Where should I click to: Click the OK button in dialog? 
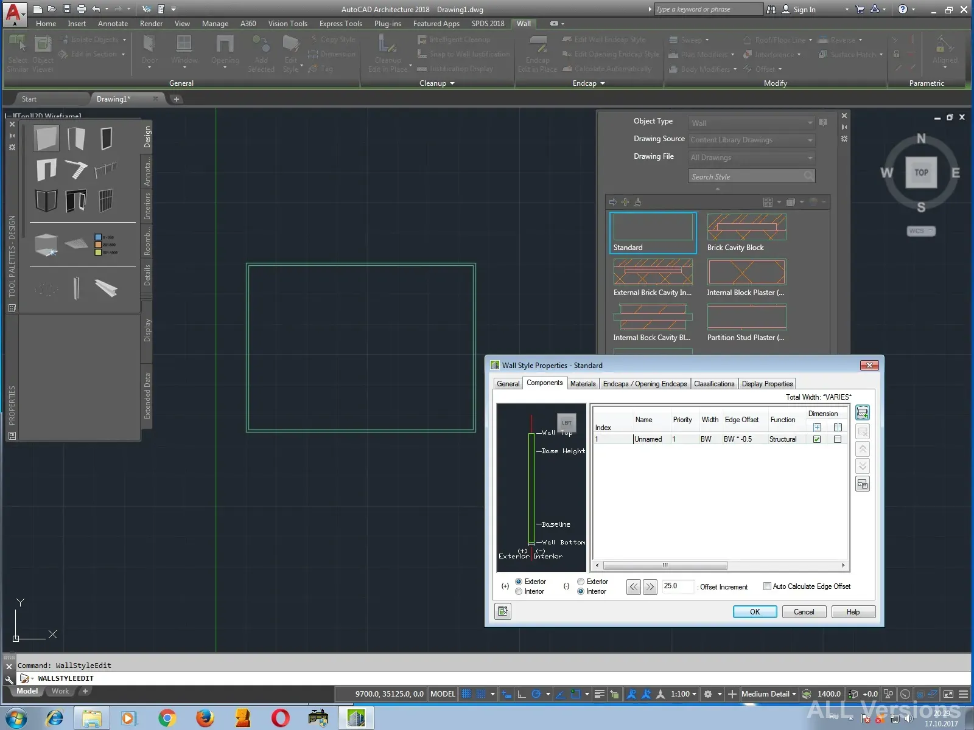pos(755,612)
